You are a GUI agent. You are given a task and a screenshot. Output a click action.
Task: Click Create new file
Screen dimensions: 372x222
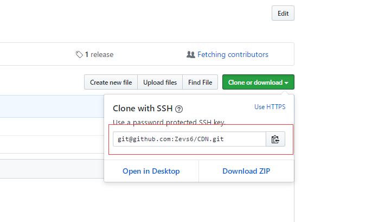[x=111, y=82]
